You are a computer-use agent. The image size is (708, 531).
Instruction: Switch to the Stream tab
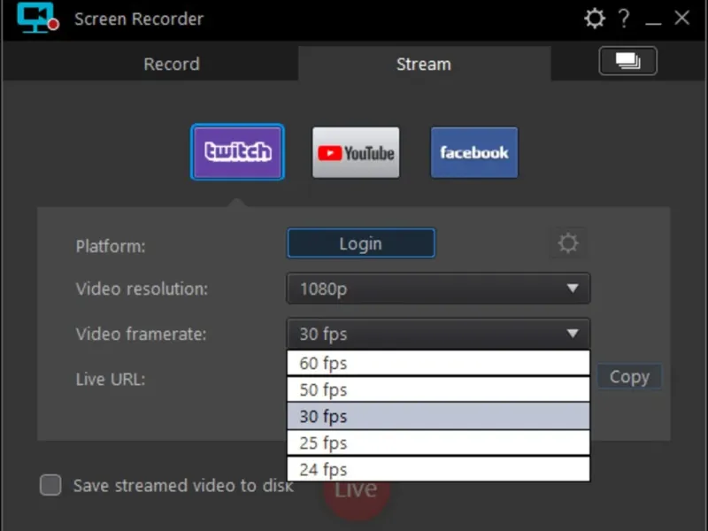coord(424,64)
